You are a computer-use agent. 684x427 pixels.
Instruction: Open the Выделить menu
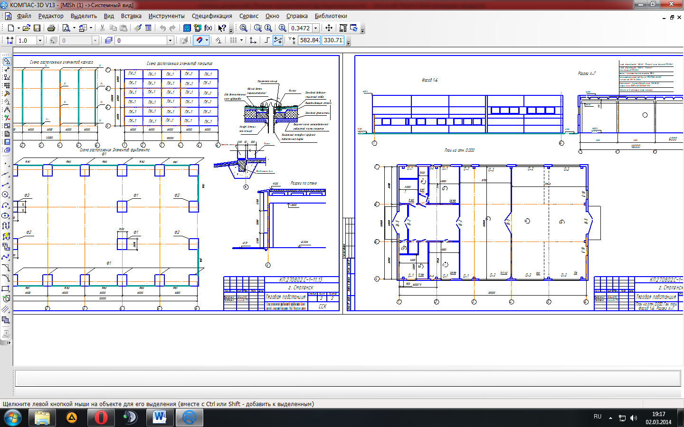(84, 16)
